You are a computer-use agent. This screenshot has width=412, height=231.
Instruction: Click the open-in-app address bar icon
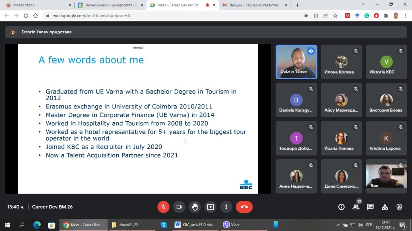(316, 16)
